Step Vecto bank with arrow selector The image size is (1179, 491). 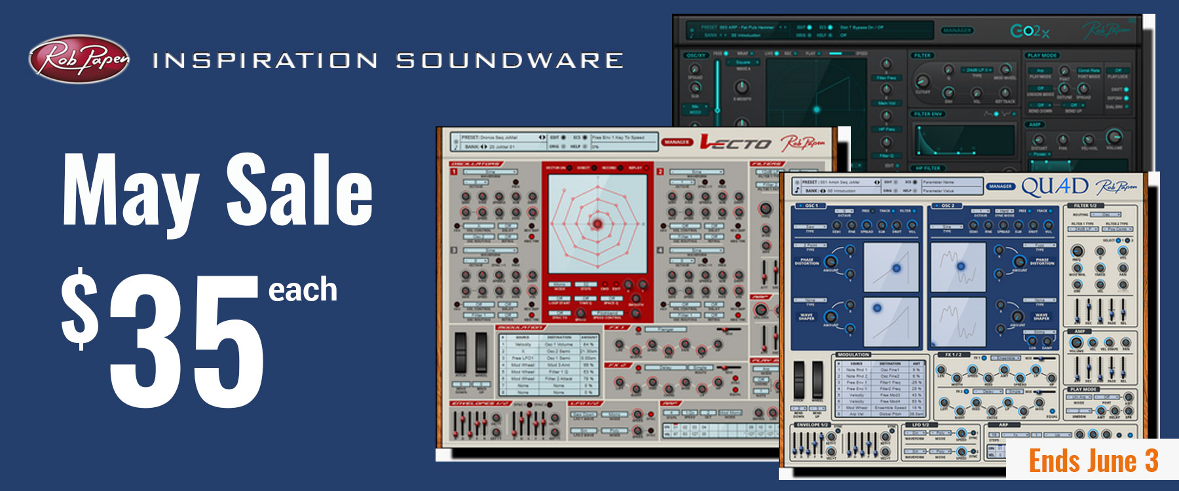point(484,147)
